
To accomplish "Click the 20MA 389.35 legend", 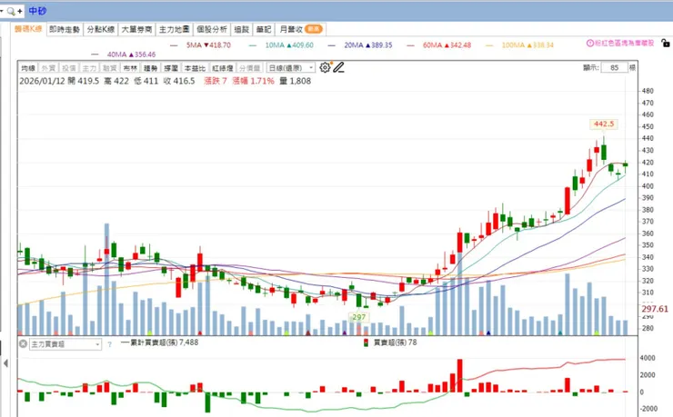I will [x=360, y=45].
